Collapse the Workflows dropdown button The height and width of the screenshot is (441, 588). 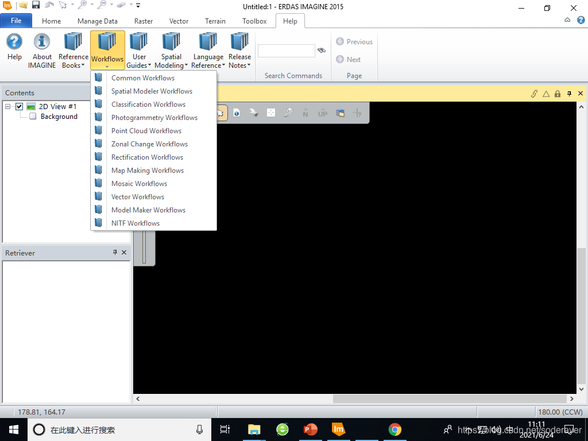pos(107,51)
